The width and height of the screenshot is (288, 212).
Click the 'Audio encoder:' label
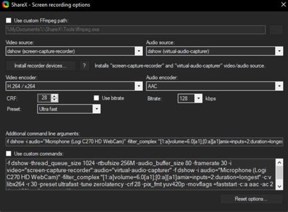(x=162, y=78)
